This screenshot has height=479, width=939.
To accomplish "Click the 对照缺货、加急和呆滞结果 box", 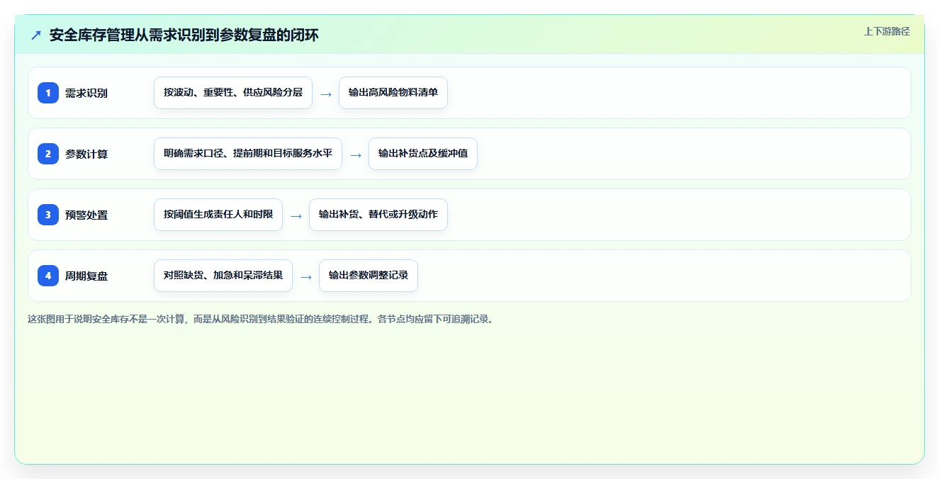I will (x=223, y=276).
